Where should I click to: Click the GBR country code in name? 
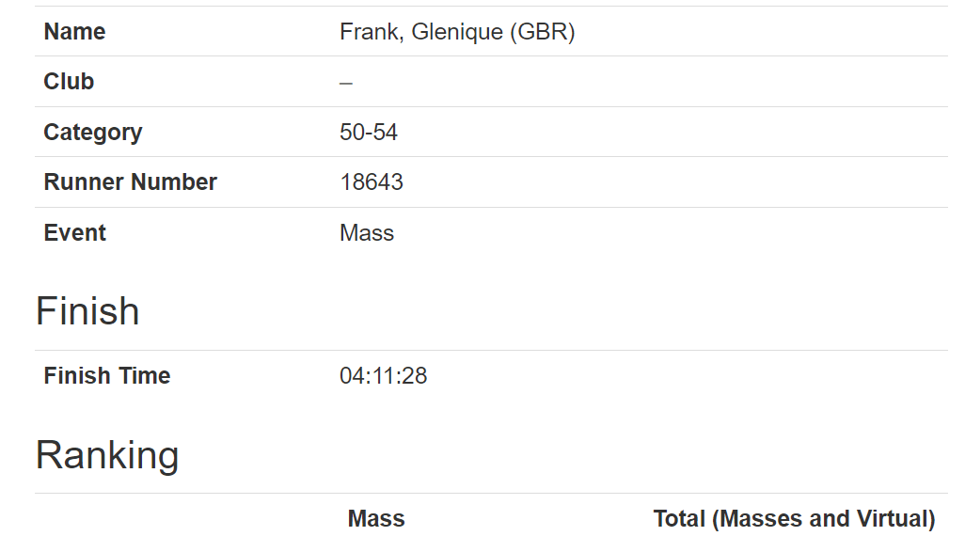coord(542,31)
